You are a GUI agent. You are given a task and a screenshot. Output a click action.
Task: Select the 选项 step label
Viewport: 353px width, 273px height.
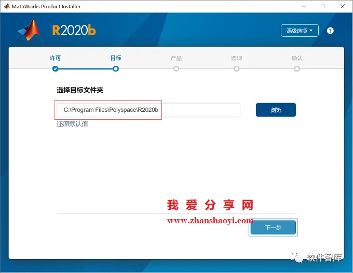tap(236, 58)
